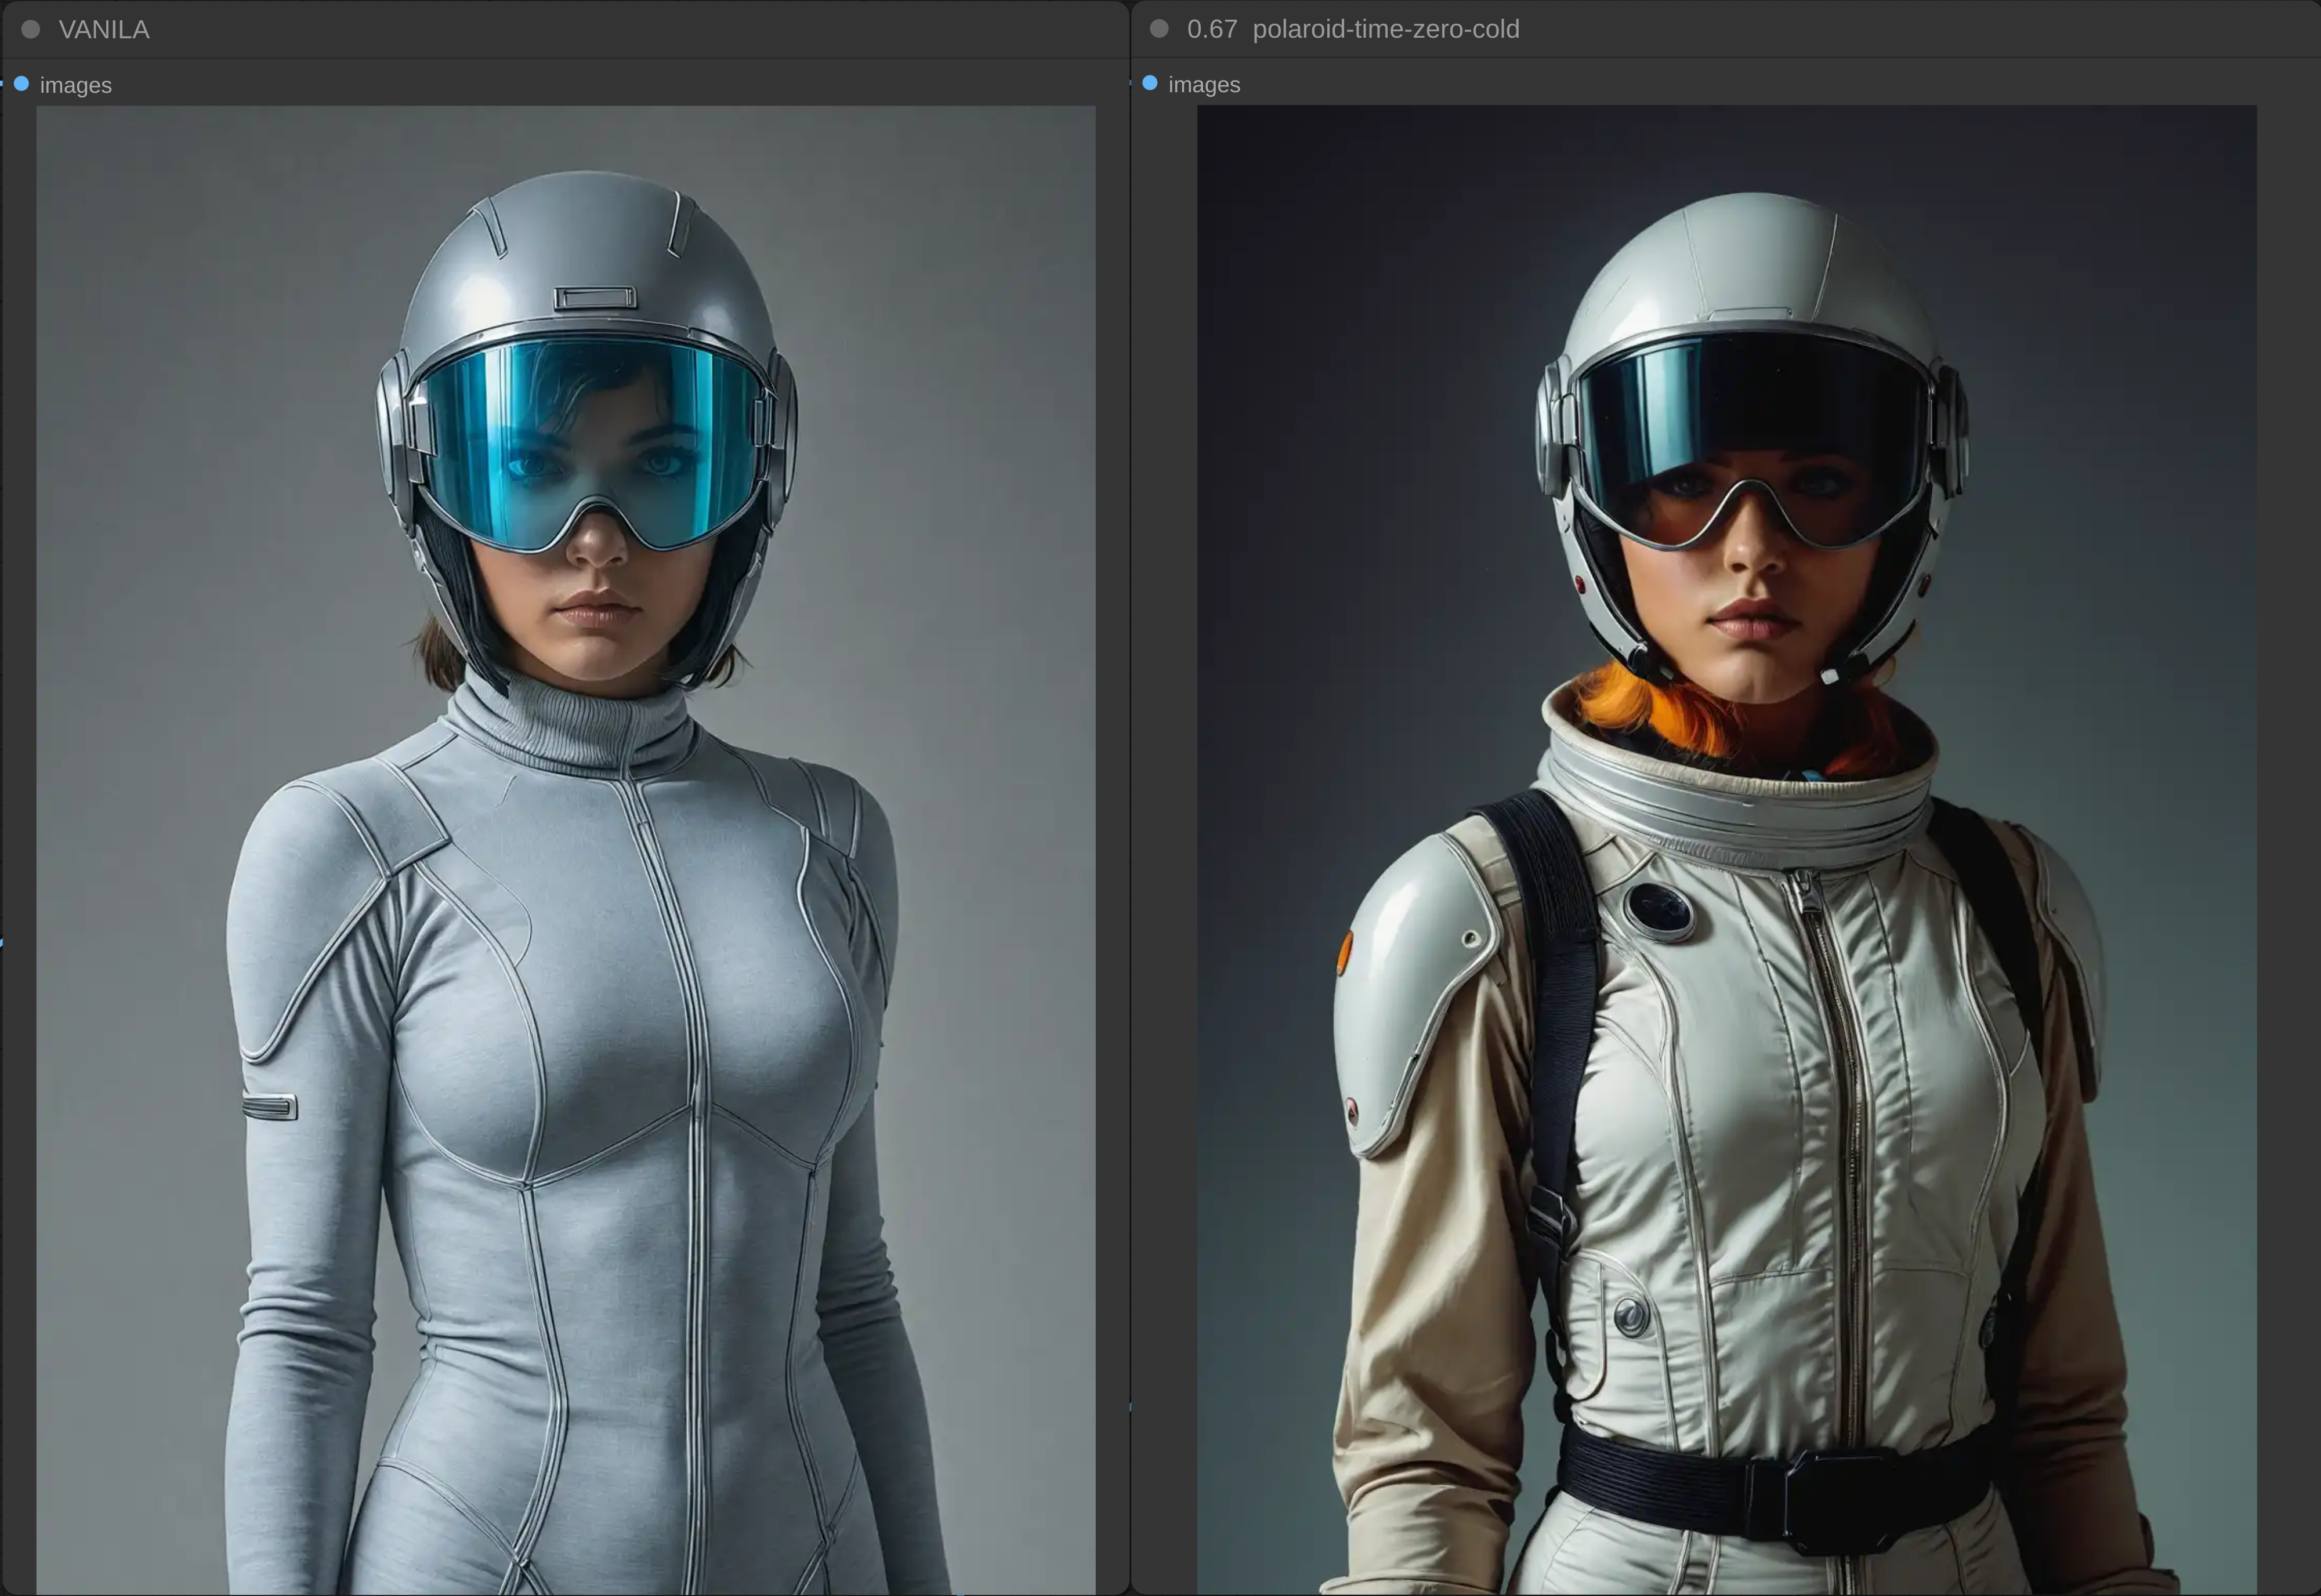Image resolution: width=2321 pixels, height=1596 pixels.
Task: Open the polaroid-time-zero-cold preview image
Action: tap(1726, 850)
